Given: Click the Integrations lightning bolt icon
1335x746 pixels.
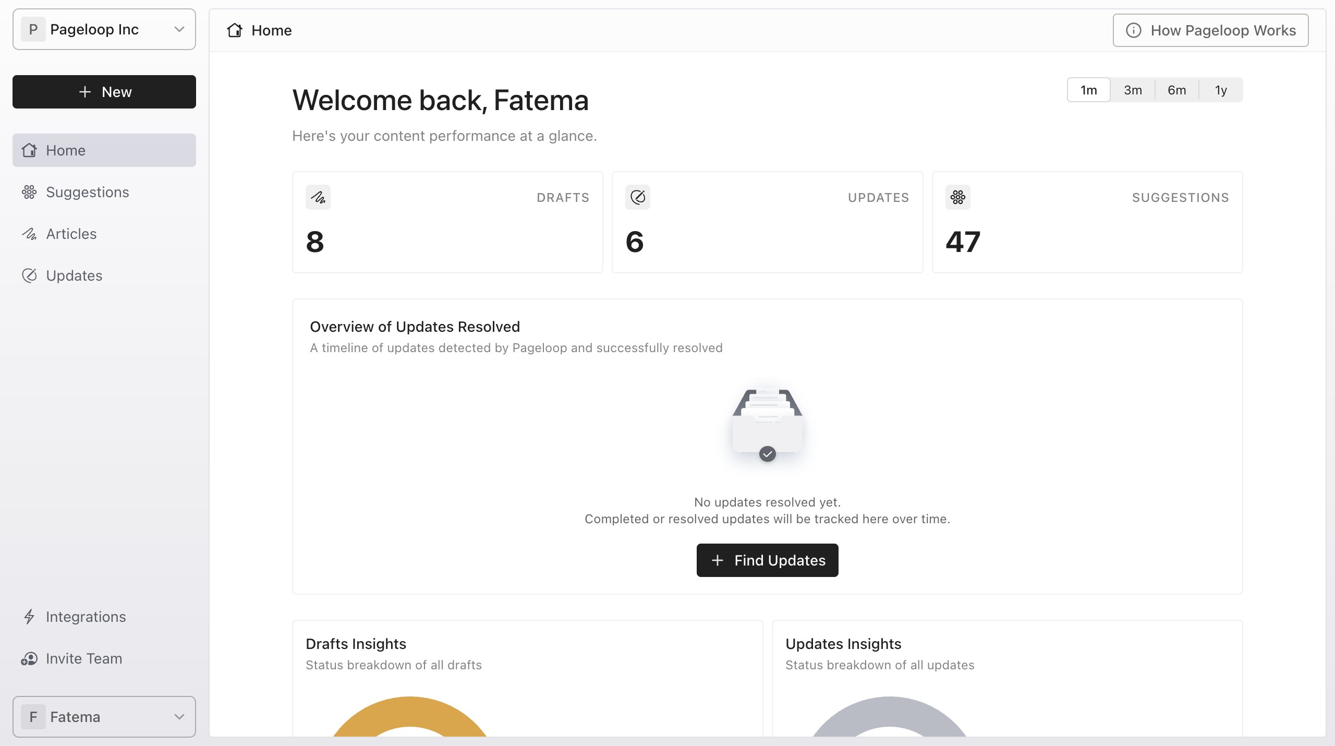Looking at the screenshot, I should [x=29, y=617].
